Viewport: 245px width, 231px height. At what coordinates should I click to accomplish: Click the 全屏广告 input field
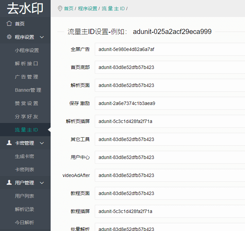(170, 49)
